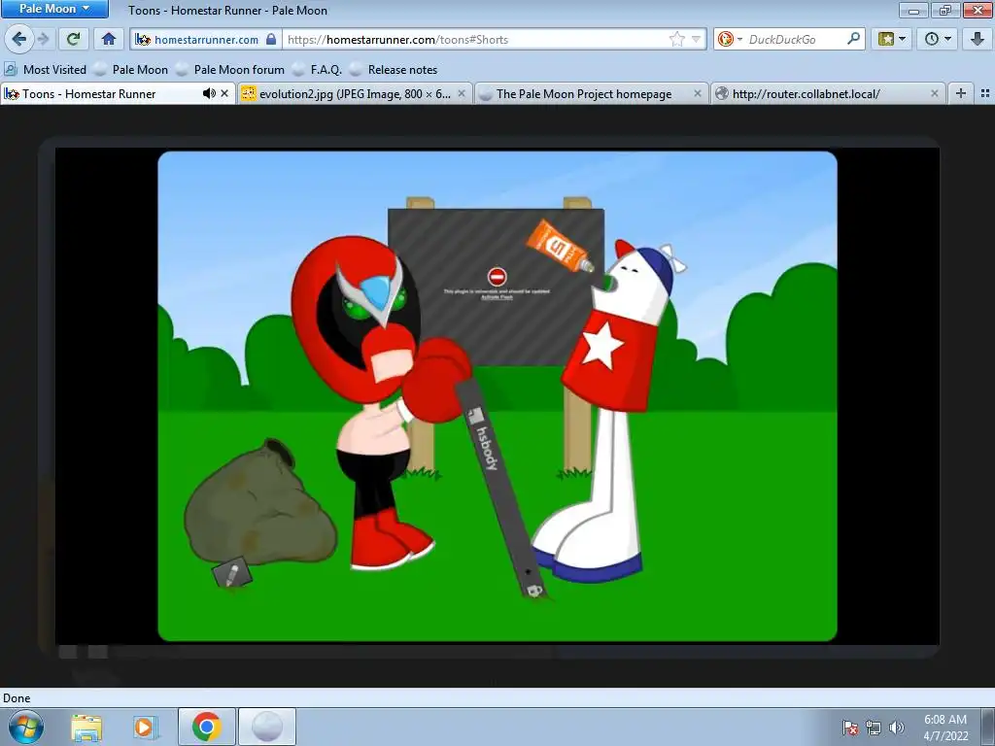Close the router.collabnet.local tab

(935, 94)
